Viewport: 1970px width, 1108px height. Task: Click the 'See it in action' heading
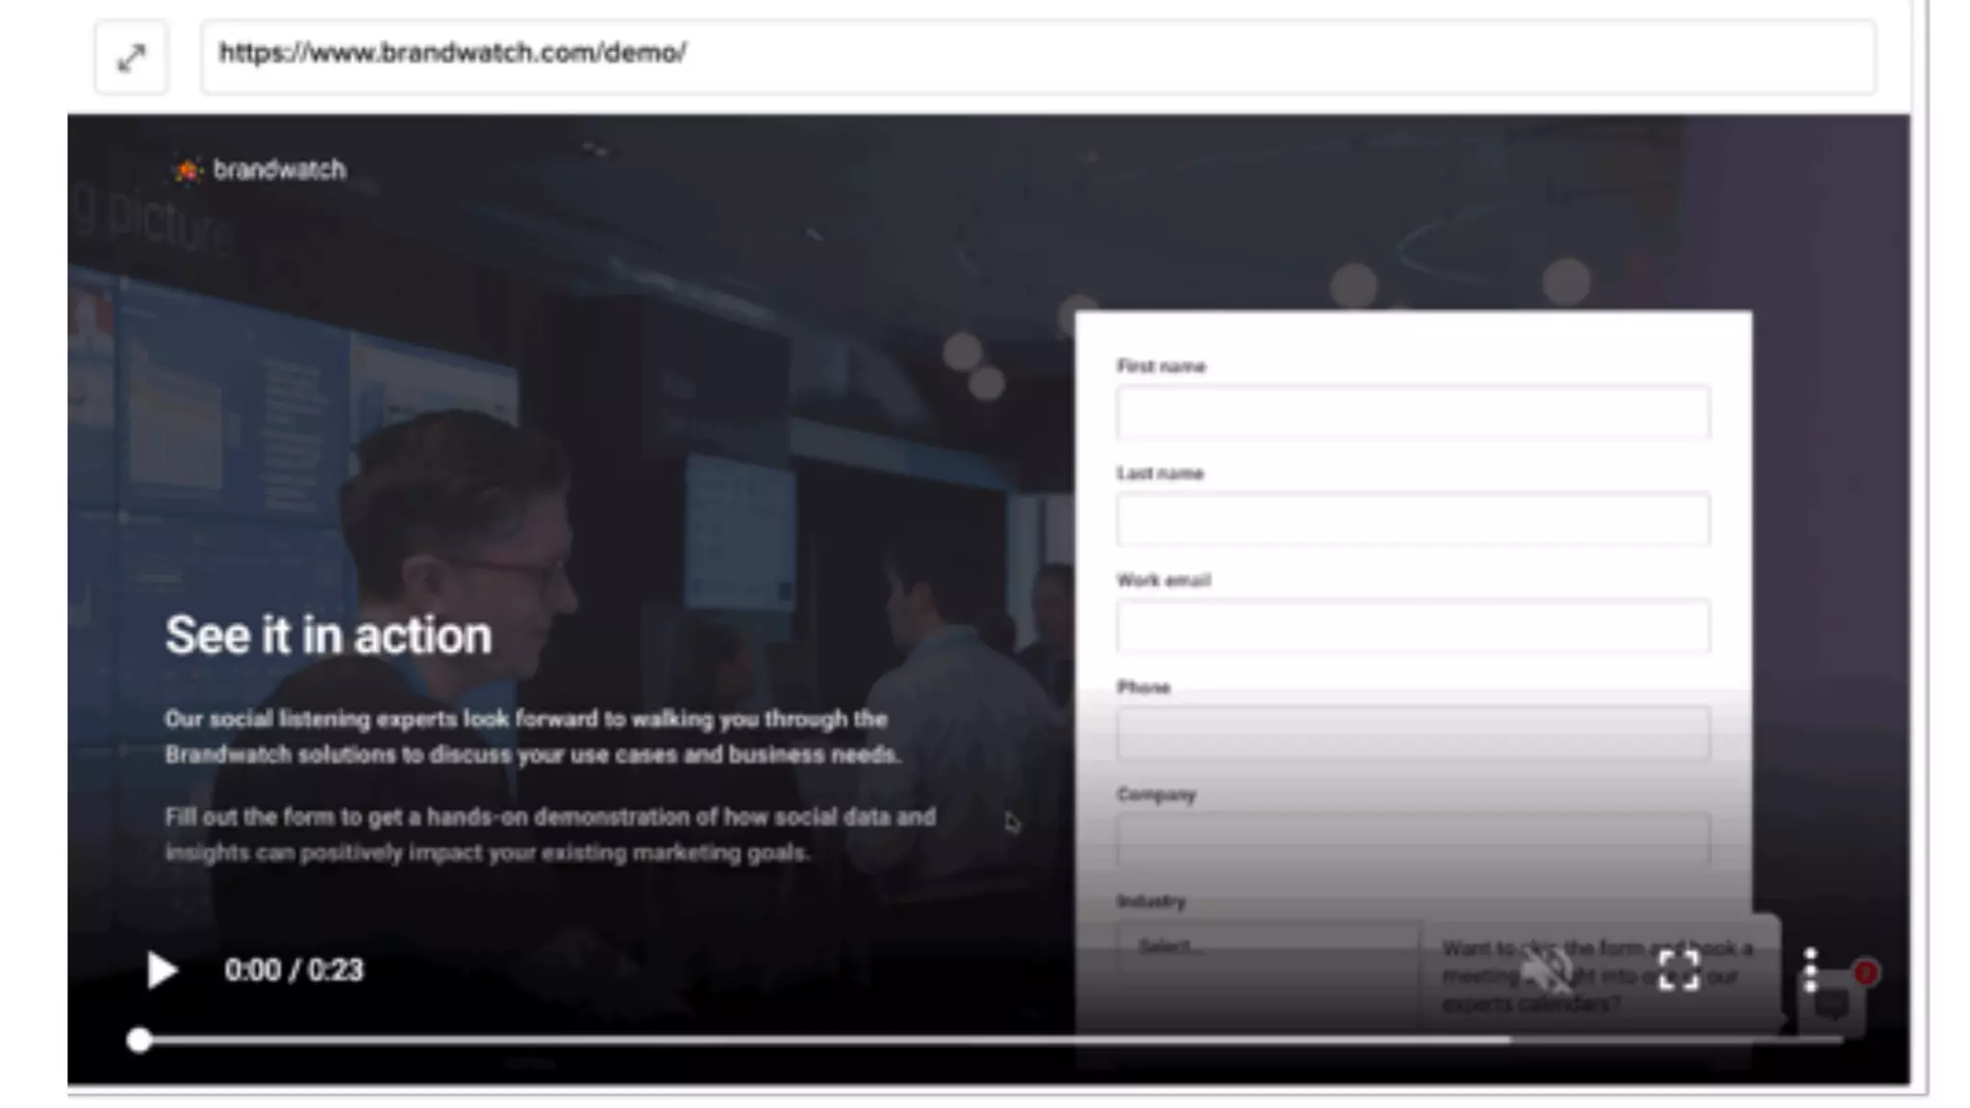pos(328,636)
